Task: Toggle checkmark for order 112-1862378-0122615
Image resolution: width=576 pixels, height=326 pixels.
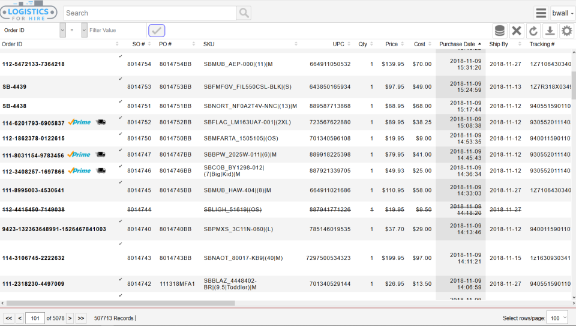Action: point(120,134)
